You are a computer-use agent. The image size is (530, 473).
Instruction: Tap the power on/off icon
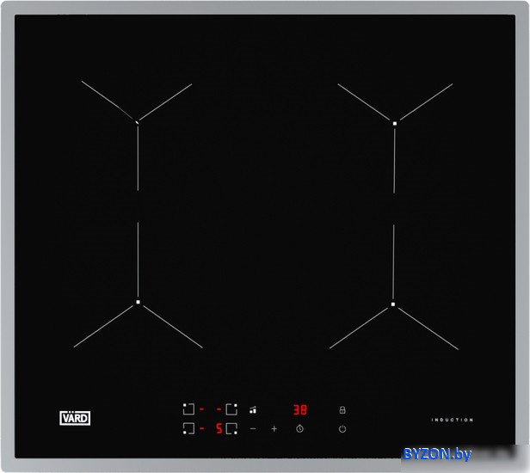342,429
